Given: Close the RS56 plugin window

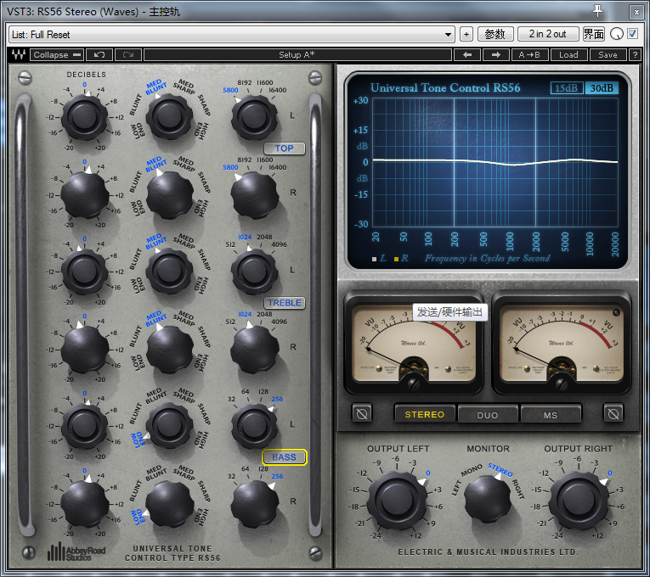Looking at the screenshot, I should (636, 12).
